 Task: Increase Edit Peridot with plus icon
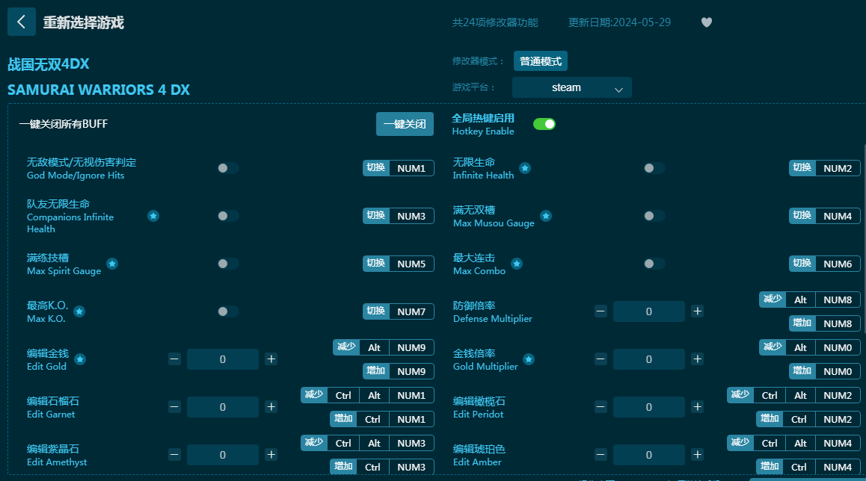pos(698,407)
